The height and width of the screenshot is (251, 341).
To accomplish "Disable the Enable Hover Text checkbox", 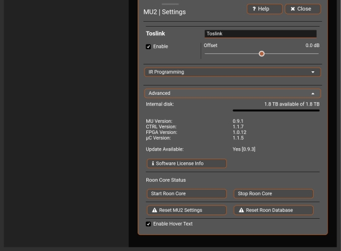I will click(148, 224).
